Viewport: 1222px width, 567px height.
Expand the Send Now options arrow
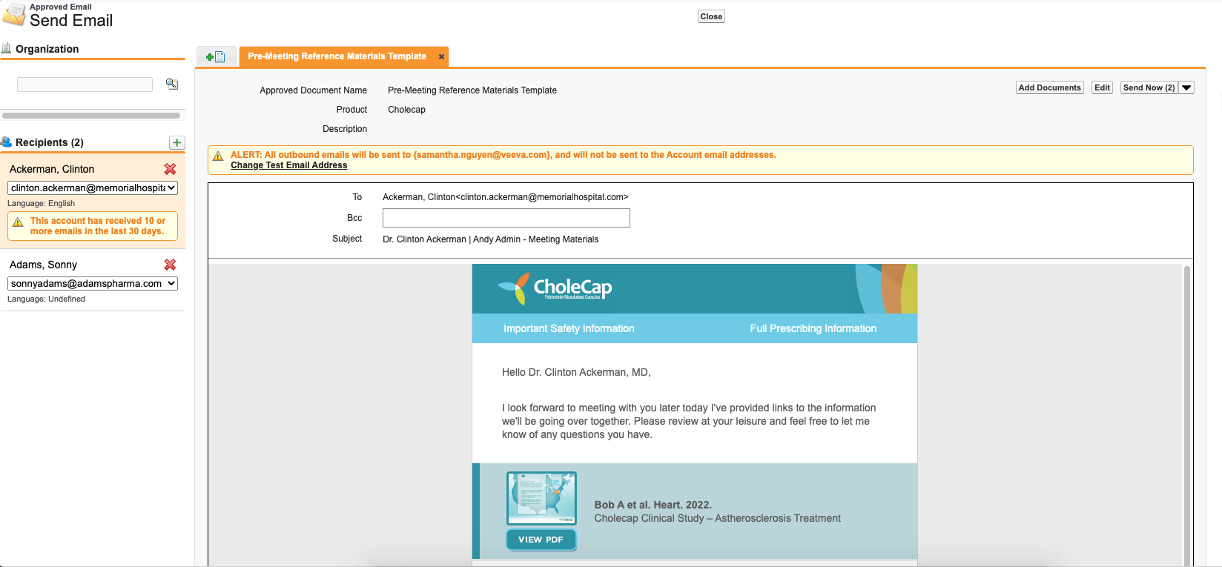pos(1186,87)
